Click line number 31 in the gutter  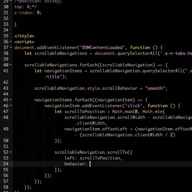pyautogui.click(x=5, y=12)
